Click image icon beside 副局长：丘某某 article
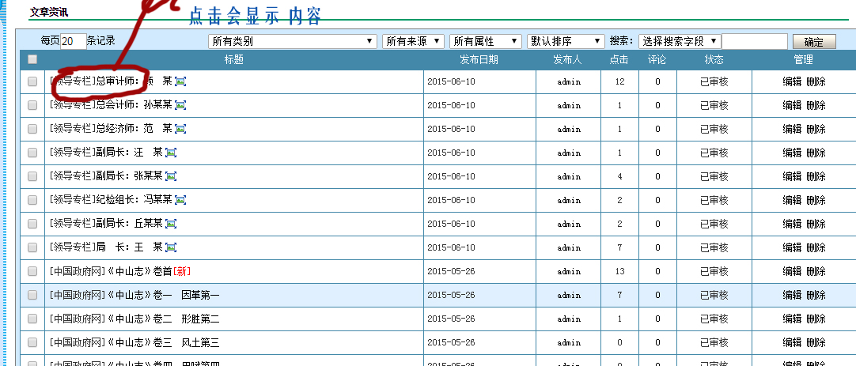The height and width of the screenshot is (366, 856). [x=171, y=224]
